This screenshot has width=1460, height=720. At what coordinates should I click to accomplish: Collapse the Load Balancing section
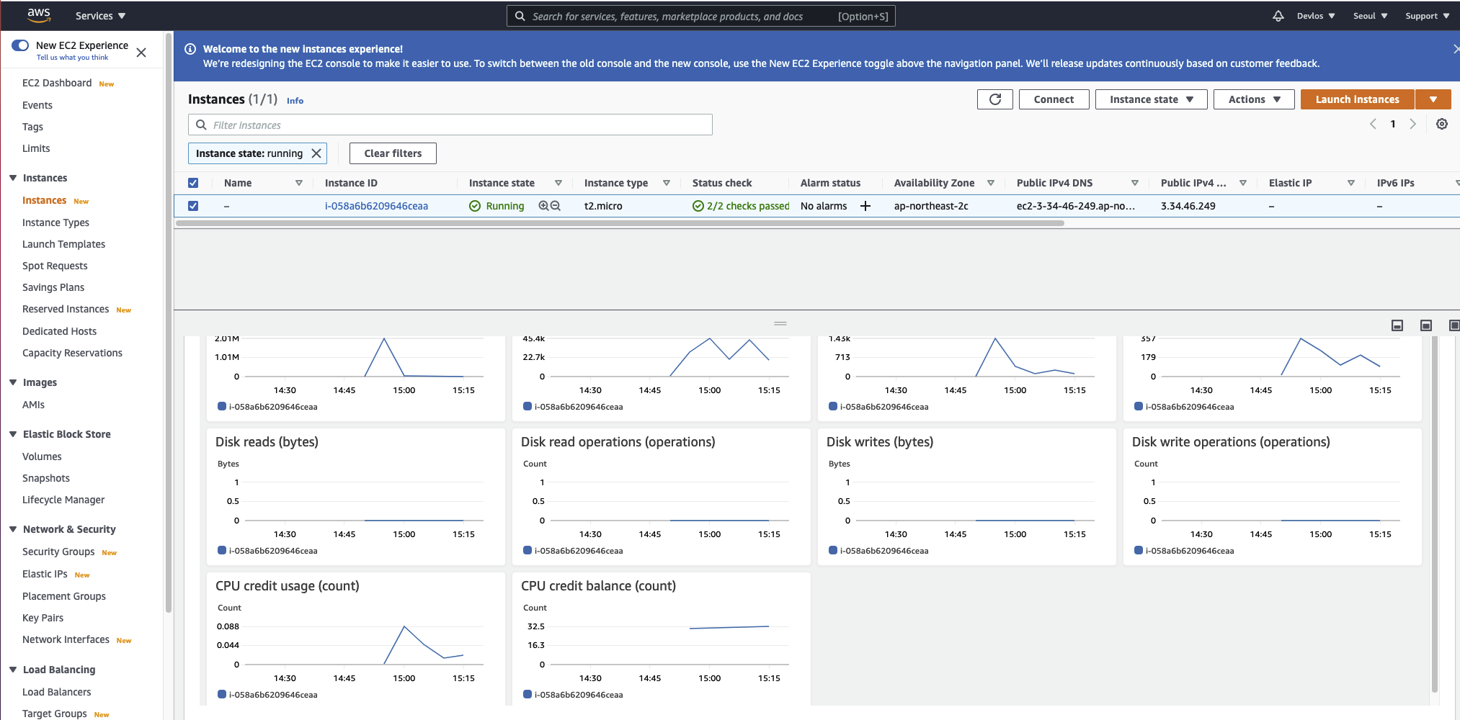click(13, 670)
